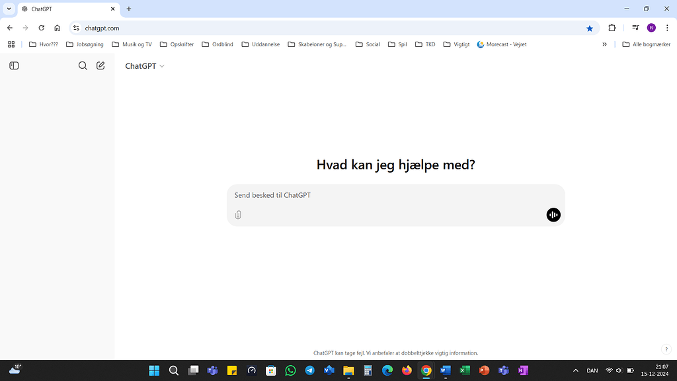Image resolution: width=677 pixels, height=381 pixels.
Task: Open the search chats magnifier in sidebar
Action: (x=83, y=65)
